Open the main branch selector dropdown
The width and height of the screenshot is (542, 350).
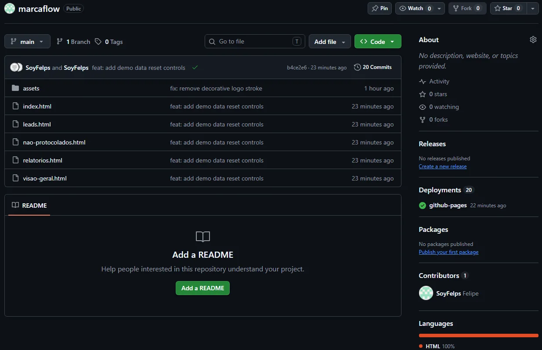[x=27, y=42]
